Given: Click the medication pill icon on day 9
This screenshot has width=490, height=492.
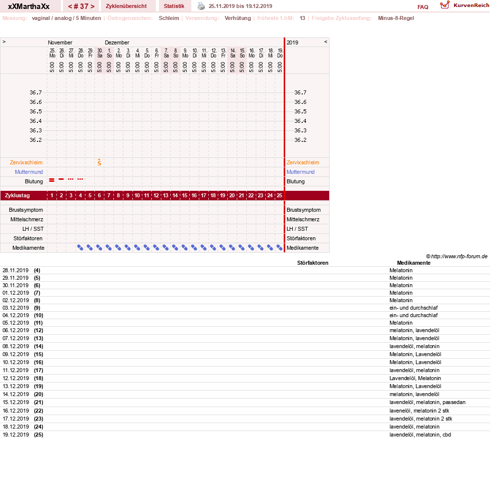Looking at the screenshot, I should pyautogui.click(x=128, y=248).
